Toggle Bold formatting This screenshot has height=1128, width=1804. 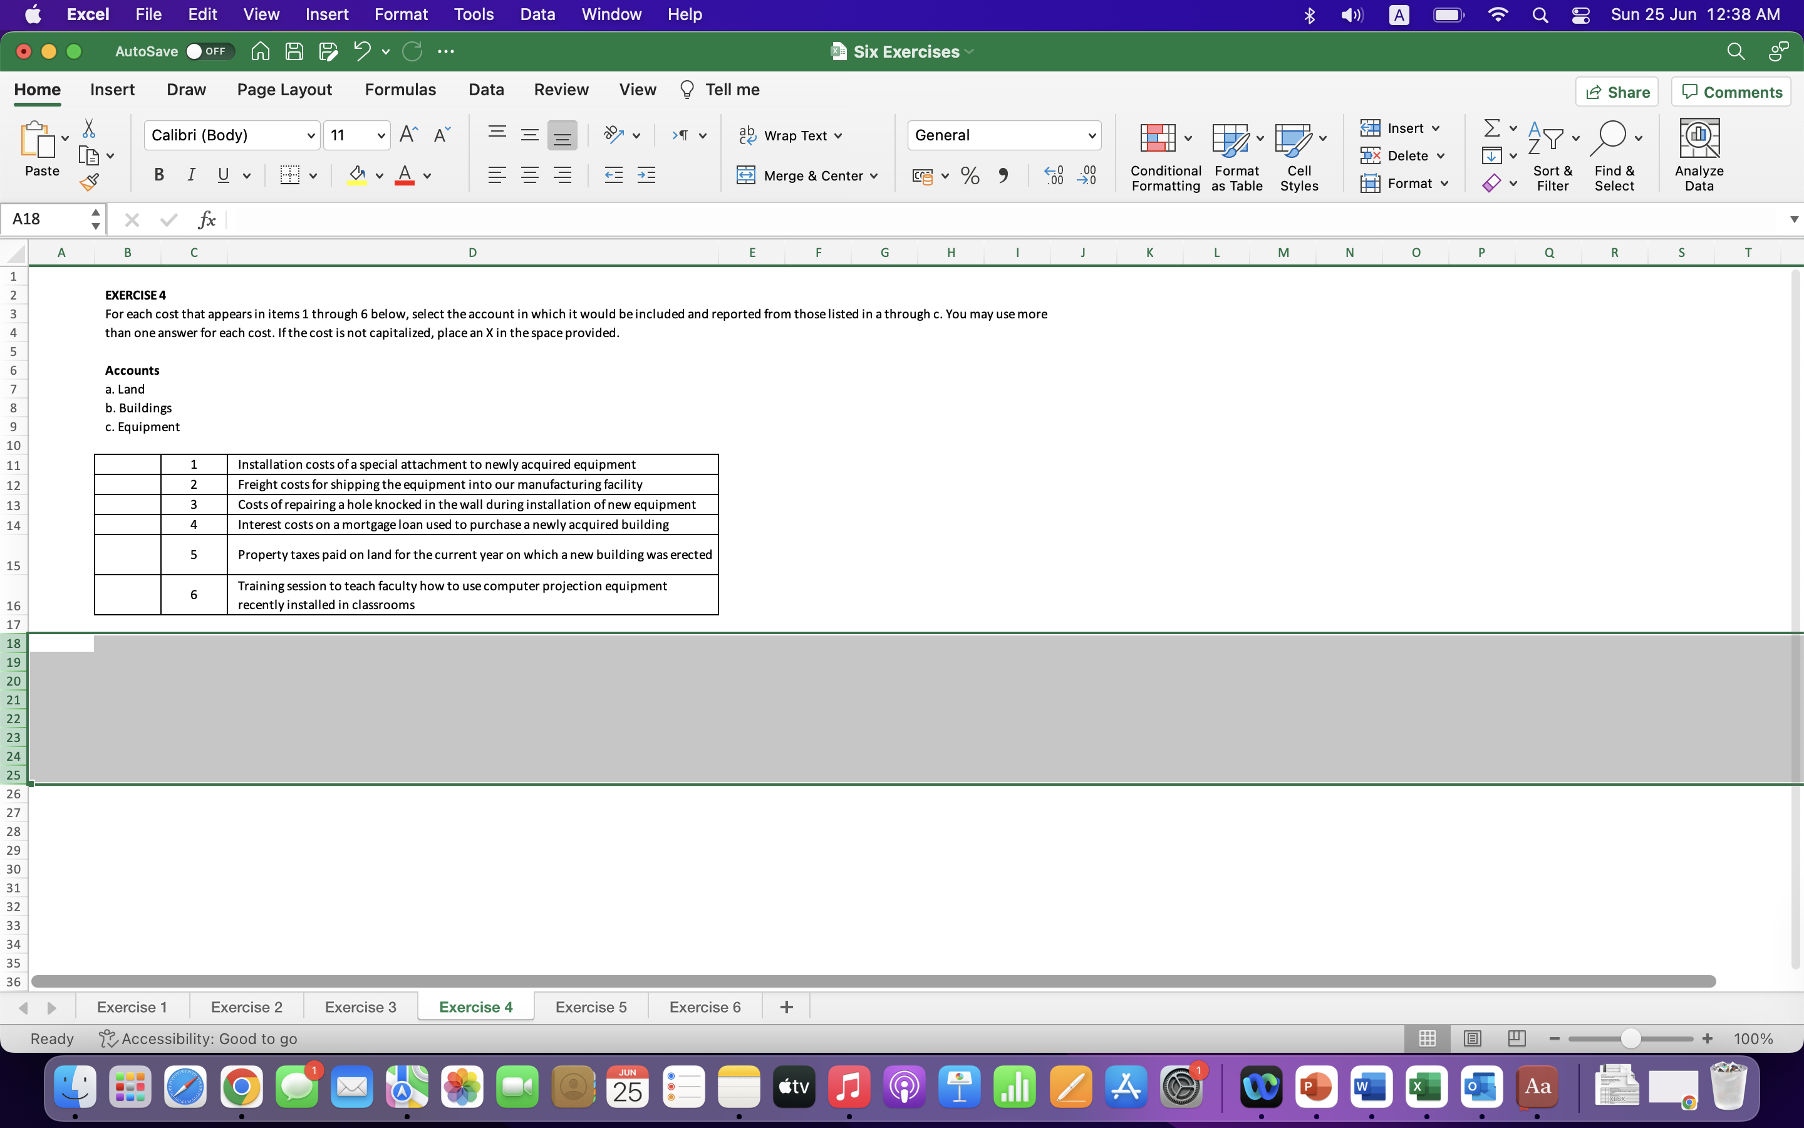tap(158, 175)
